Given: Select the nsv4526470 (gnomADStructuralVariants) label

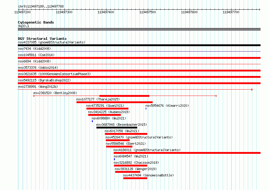Looking at the screenshot, I should coord(139,137).
